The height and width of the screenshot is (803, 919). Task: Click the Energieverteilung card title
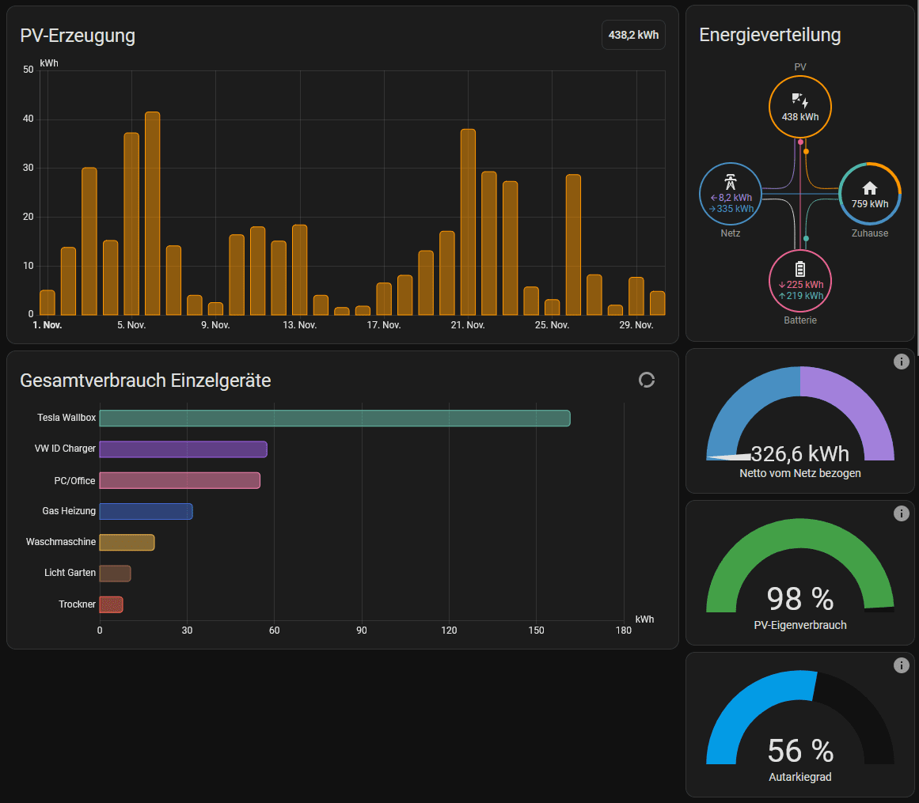tap(770, 35)
